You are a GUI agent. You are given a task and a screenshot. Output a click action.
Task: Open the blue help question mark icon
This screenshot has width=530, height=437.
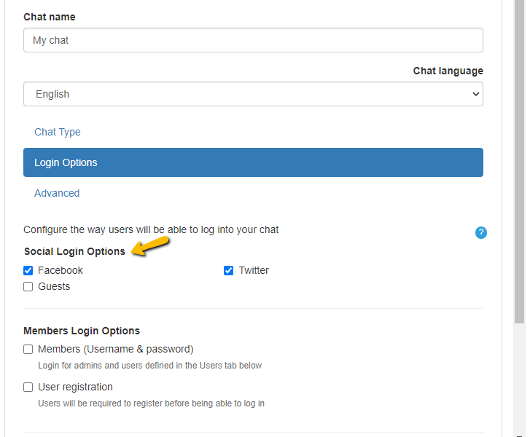coord(480,233)
